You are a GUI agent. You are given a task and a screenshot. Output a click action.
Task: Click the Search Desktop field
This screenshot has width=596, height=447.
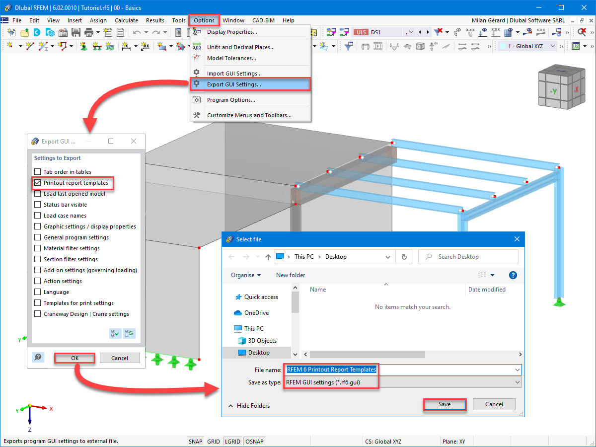pos(468,257)
